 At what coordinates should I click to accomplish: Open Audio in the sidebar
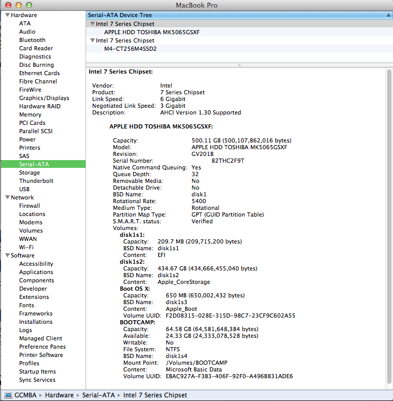[x=27, y=32]
